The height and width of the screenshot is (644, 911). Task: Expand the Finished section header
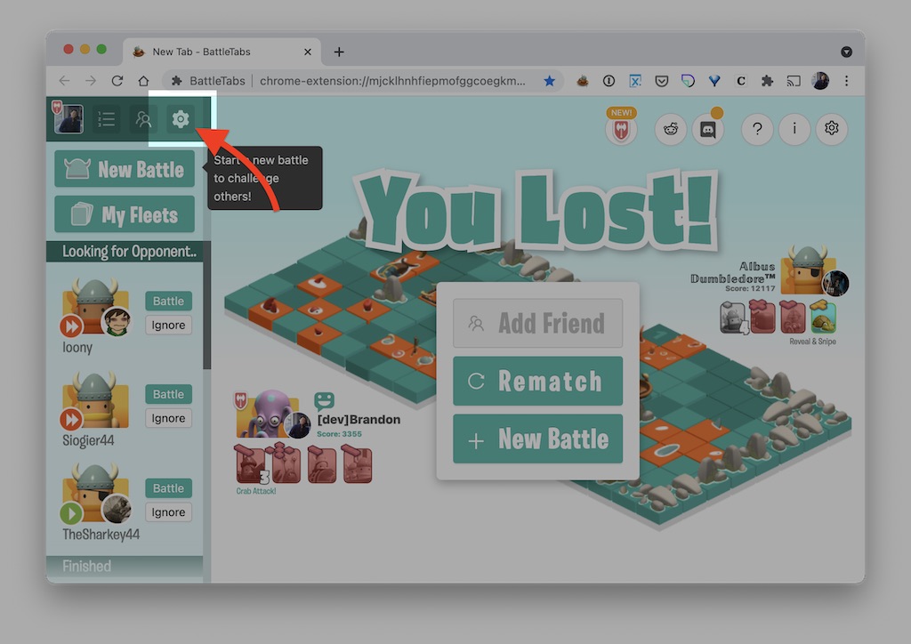click(125, 566)
